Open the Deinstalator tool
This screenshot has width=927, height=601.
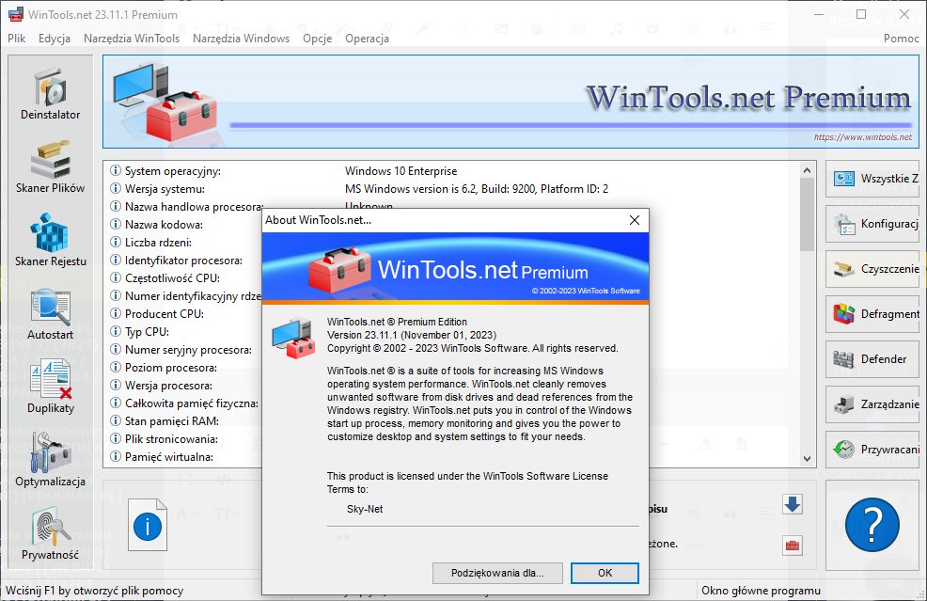coord(50,95)
